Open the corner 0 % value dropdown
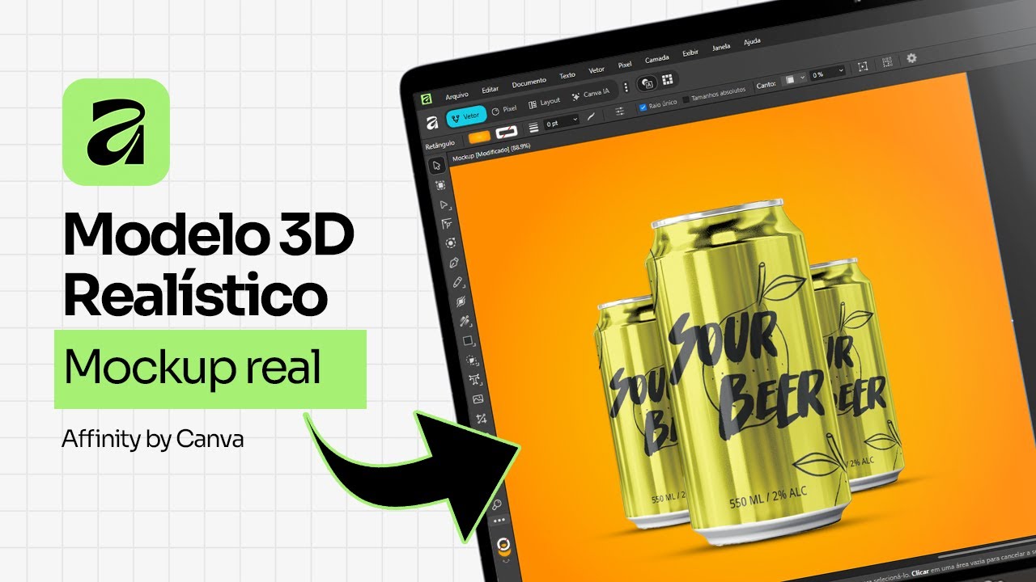This screenshot has width=1036, height=582. pos(827,74)
